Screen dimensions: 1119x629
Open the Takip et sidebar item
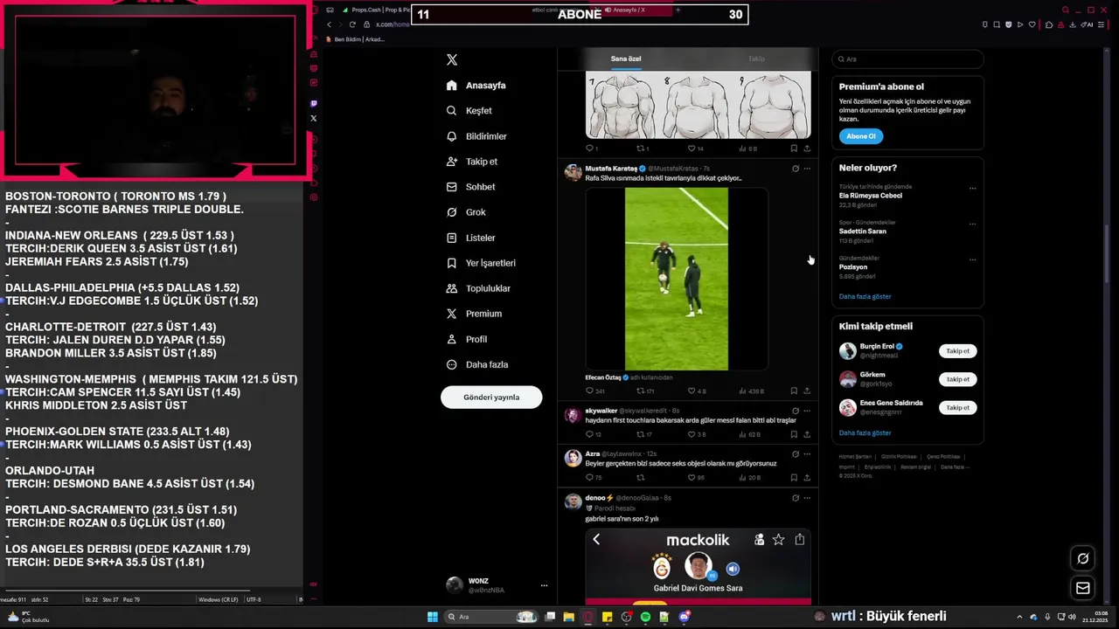[472, 162]
